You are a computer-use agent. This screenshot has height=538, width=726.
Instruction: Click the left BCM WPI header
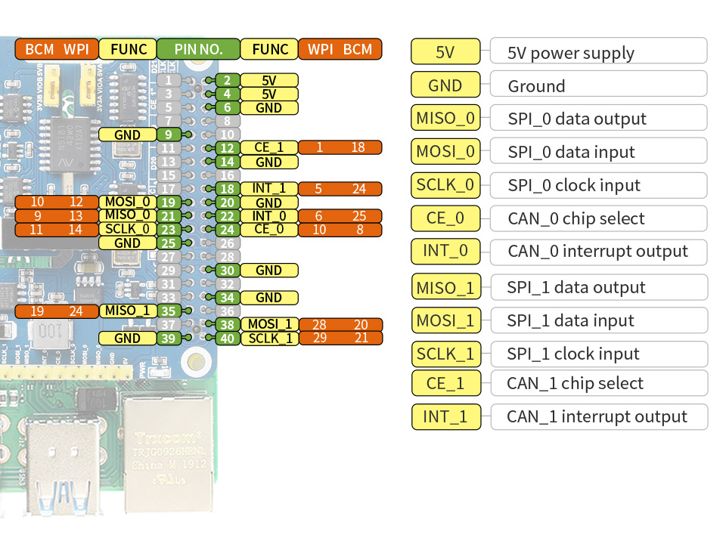tap(57, 50)
